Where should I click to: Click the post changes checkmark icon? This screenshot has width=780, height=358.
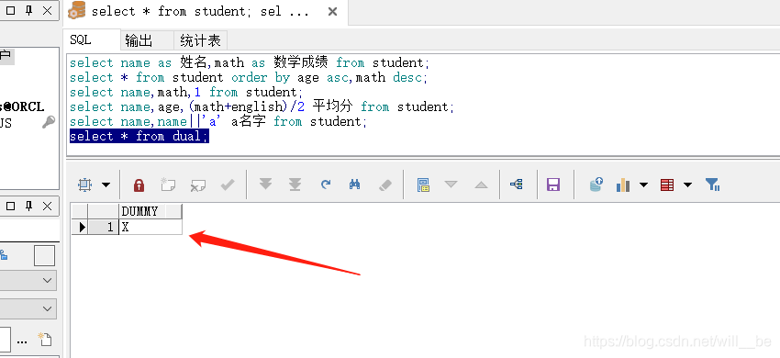[228, 185]
